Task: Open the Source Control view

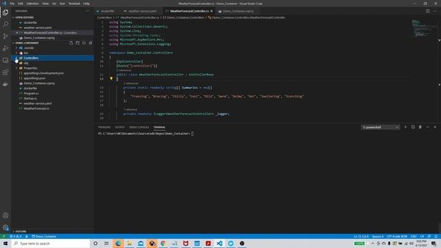Action: click(6, 37)
